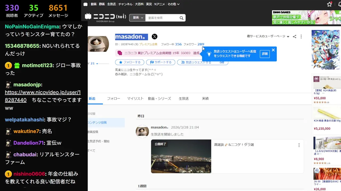Click Dandelion71 avatar icon in chat

pyautogui.click(x=8, y=143)
